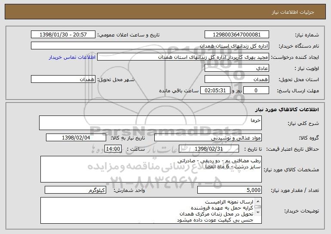The image size is (331, 234).
Task: Click the label شهر محل تحویل
Action: [116, 80]
